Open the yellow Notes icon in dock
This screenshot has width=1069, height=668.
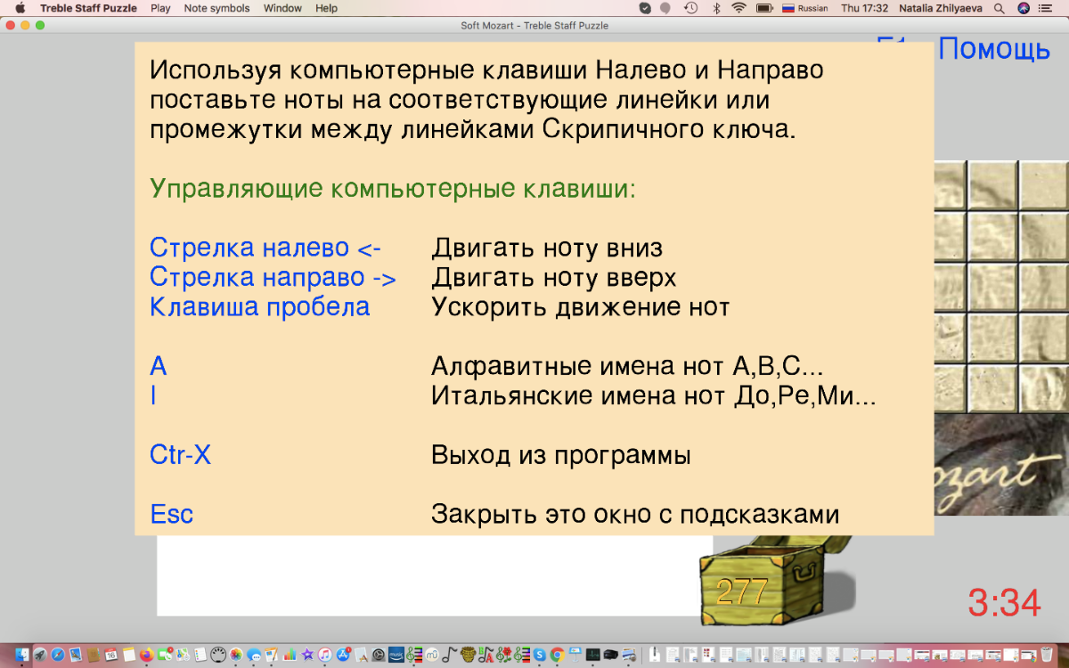pos(129,656)
